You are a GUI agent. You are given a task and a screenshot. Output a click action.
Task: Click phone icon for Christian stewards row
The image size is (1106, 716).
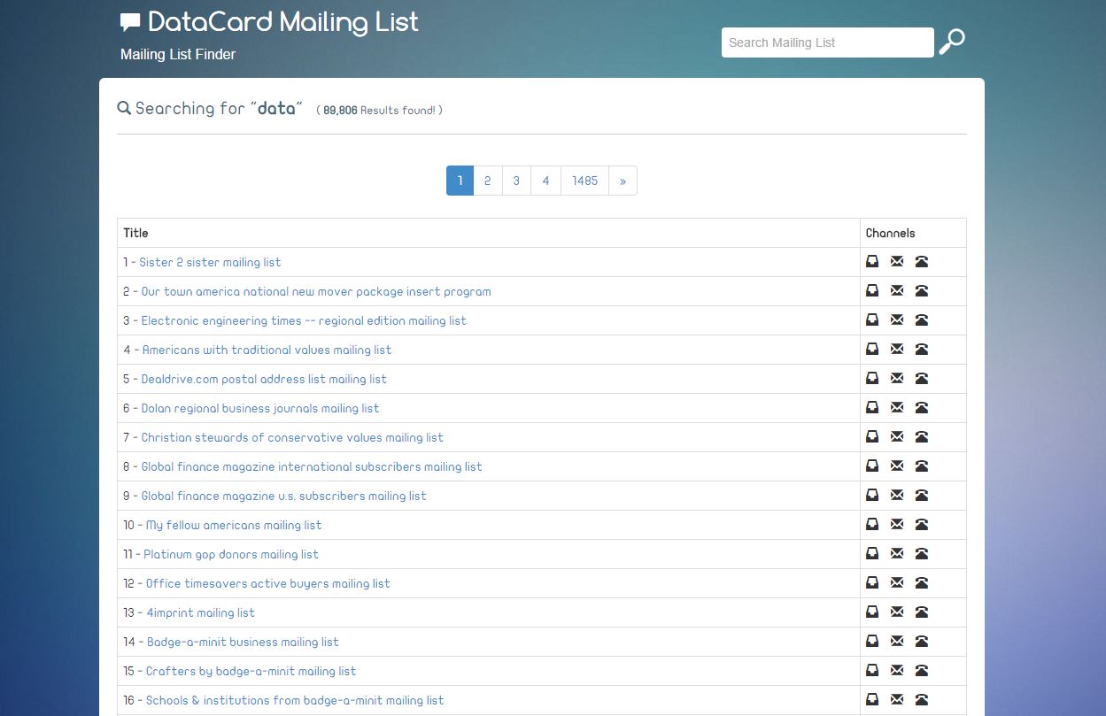[x=922, y=436]
